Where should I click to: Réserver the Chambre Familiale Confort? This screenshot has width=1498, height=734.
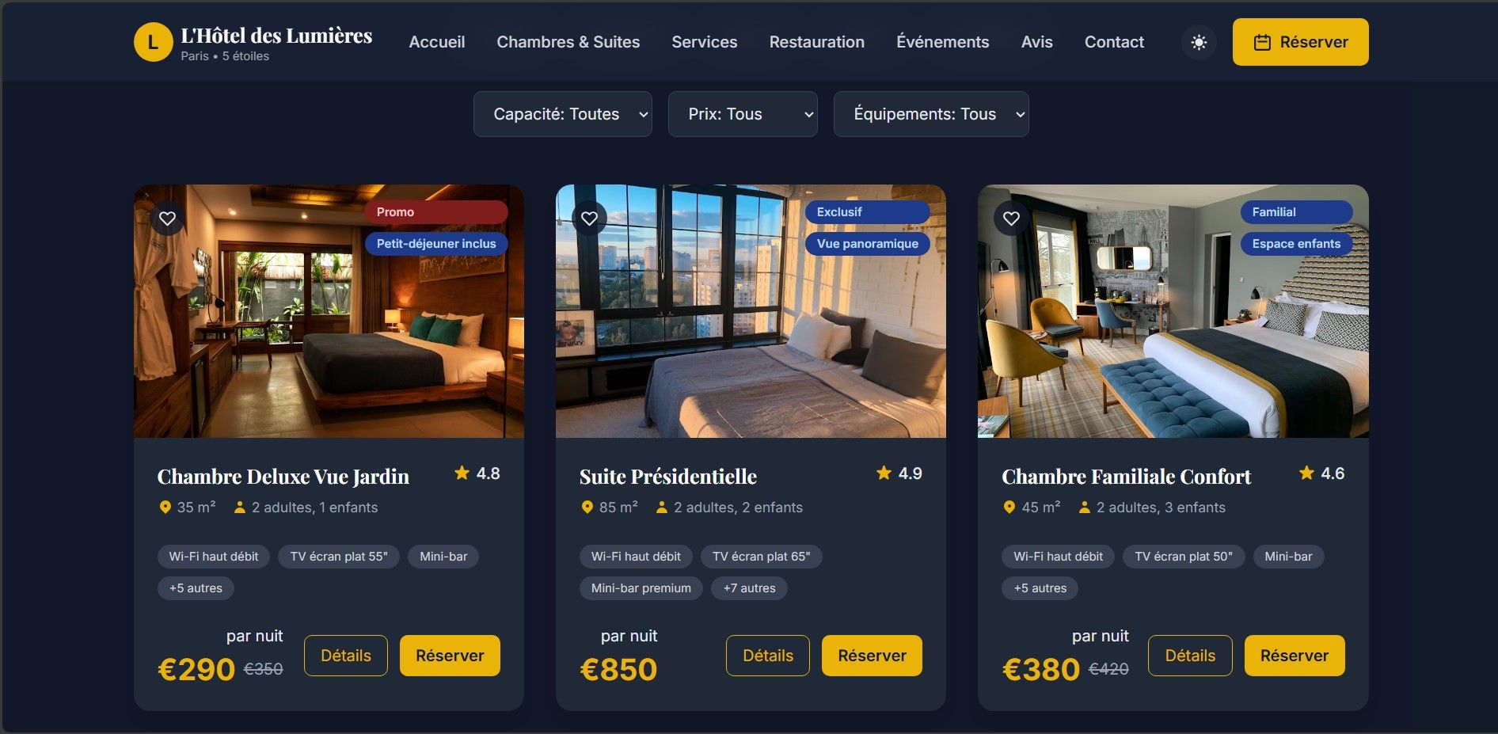click(x=1295, y=656)
